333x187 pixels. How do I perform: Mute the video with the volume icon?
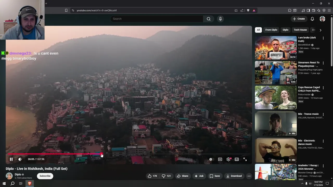20,159
